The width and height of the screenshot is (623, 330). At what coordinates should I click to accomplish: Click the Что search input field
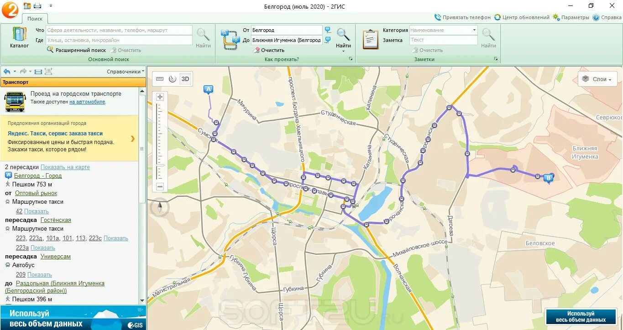(x=119, y=30)
